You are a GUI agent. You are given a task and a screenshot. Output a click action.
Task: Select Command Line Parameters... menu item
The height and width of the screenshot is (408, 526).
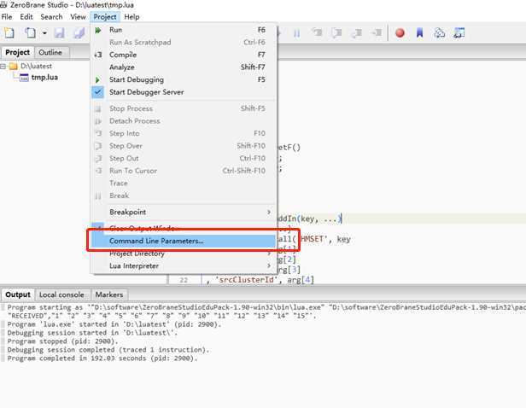pyautogui.click(x=184, y=241)
